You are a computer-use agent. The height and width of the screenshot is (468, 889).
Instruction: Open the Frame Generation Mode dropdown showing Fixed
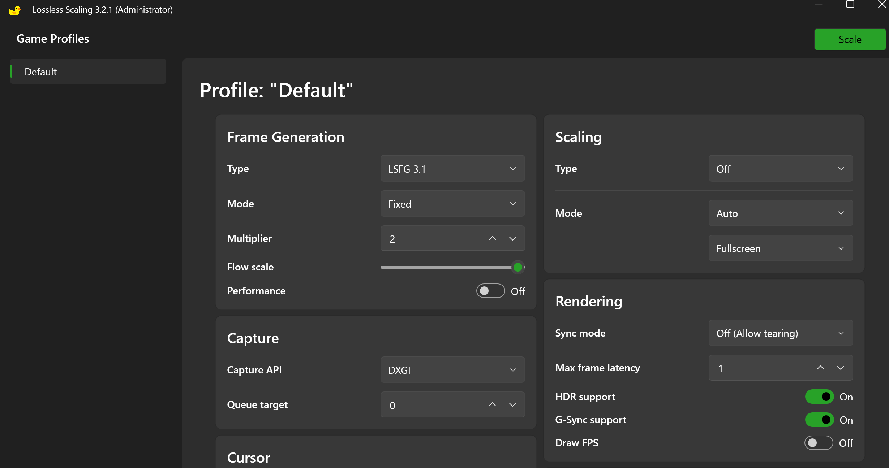[x=452, y=204]
